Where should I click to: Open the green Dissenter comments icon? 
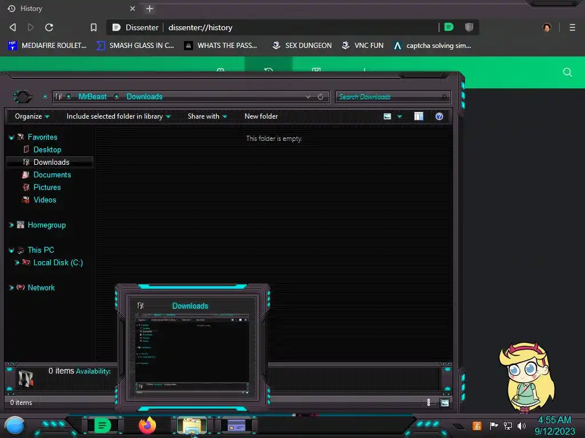449,27
